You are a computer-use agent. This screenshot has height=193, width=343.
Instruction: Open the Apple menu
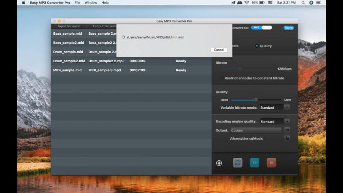click(x=23, y=3)
